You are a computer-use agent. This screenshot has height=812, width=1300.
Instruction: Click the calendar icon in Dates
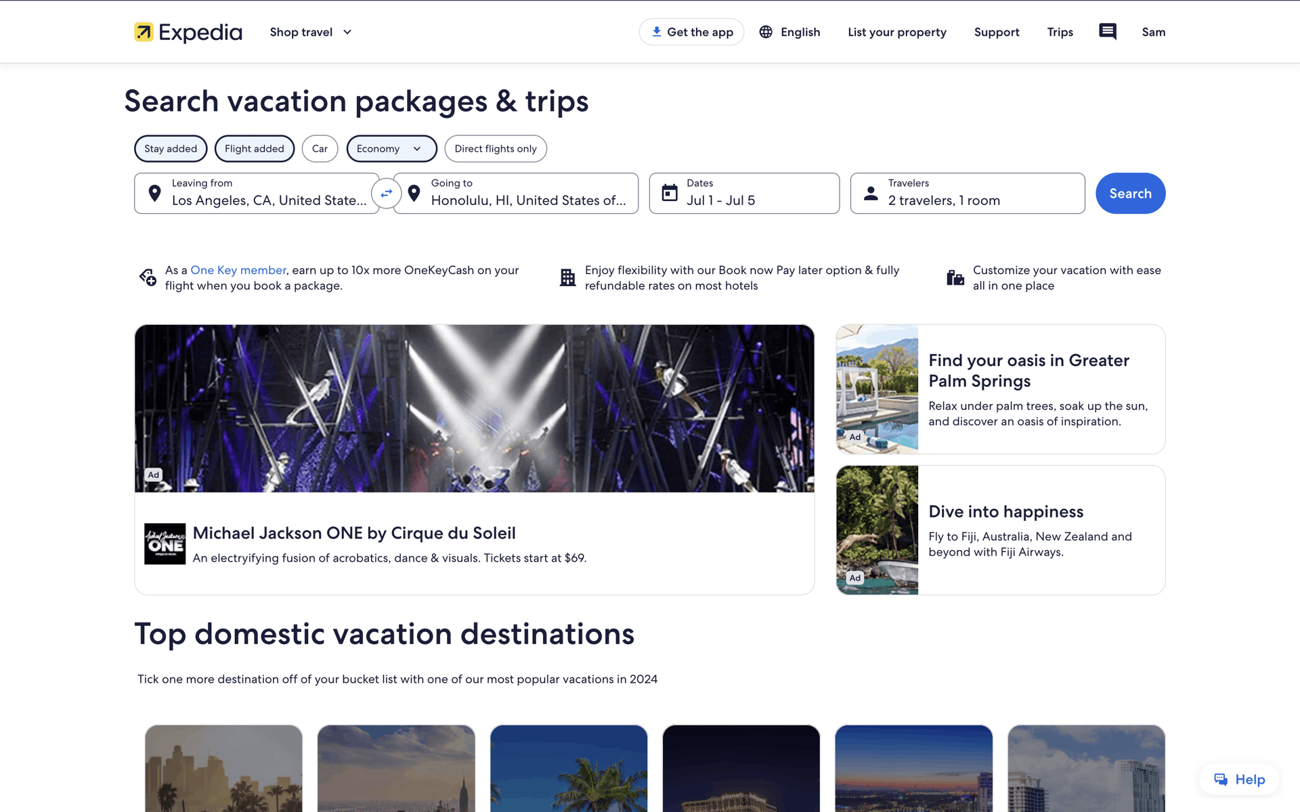click(x=670, y=193)
